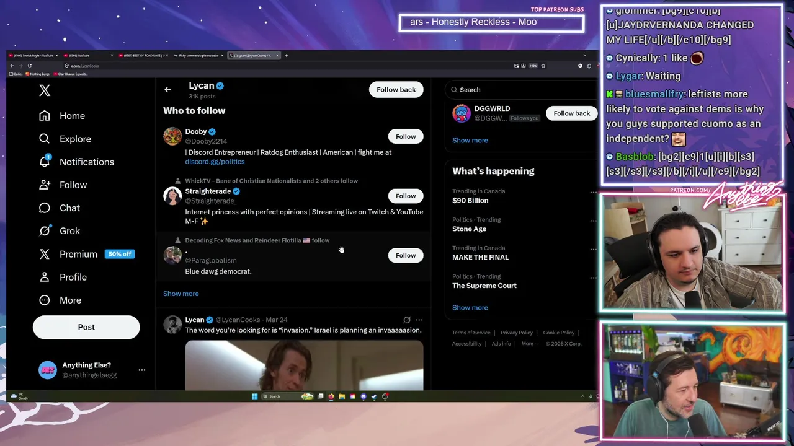The height and width of the screenshot is (446, 794).
Task: Open Terms of Service footer link
Action: (x=471, y=333)
